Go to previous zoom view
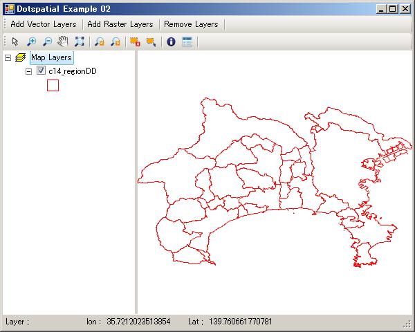This screenshot has width=415, height=332. (100, 41)
